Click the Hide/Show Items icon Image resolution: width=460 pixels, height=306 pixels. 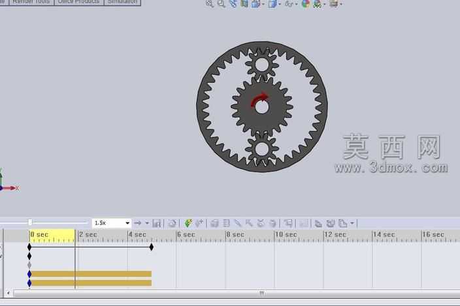pos(289,3)
